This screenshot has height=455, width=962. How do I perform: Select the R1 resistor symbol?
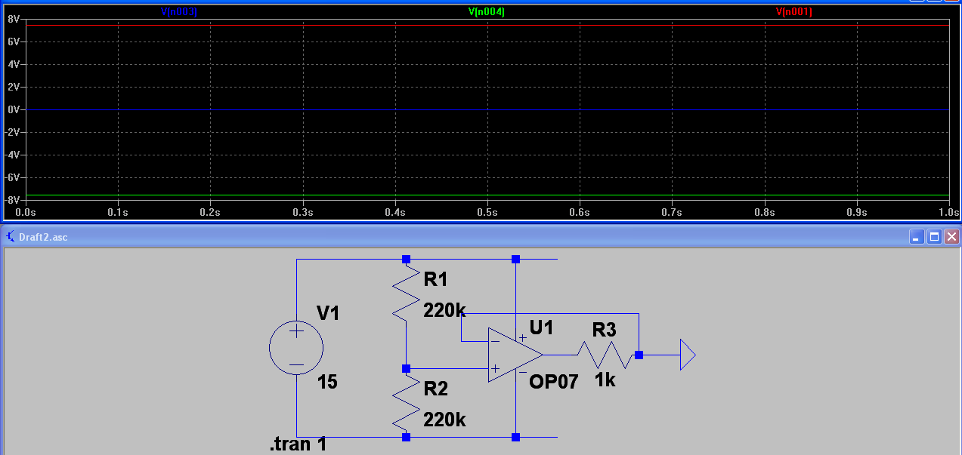click(406, 295)
